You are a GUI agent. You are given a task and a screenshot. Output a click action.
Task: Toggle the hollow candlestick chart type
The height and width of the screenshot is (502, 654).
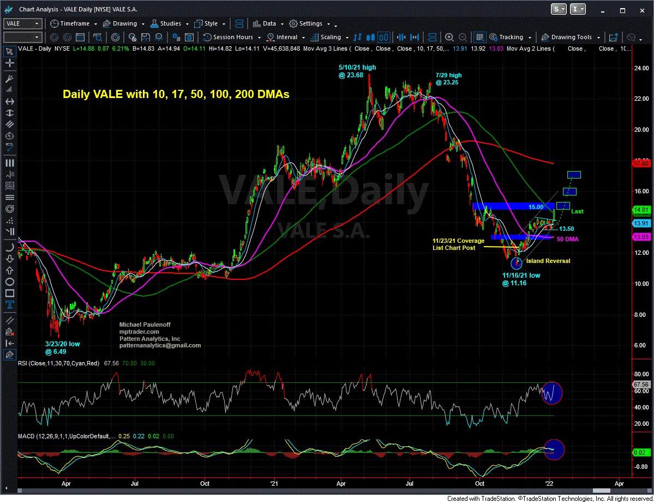coord(383,38)
